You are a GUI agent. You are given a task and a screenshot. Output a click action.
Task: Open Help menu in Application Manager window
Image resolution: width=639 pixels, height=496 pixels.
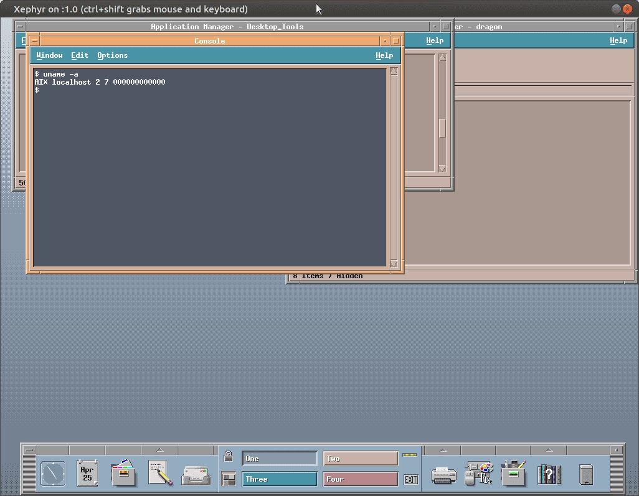pyautogui.click(x=435, y=40)
